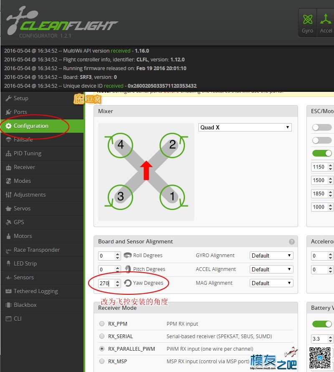This screenshot has height=372, width=334.
Task: Open the PID Tuning tab
Action: point(42,154)
